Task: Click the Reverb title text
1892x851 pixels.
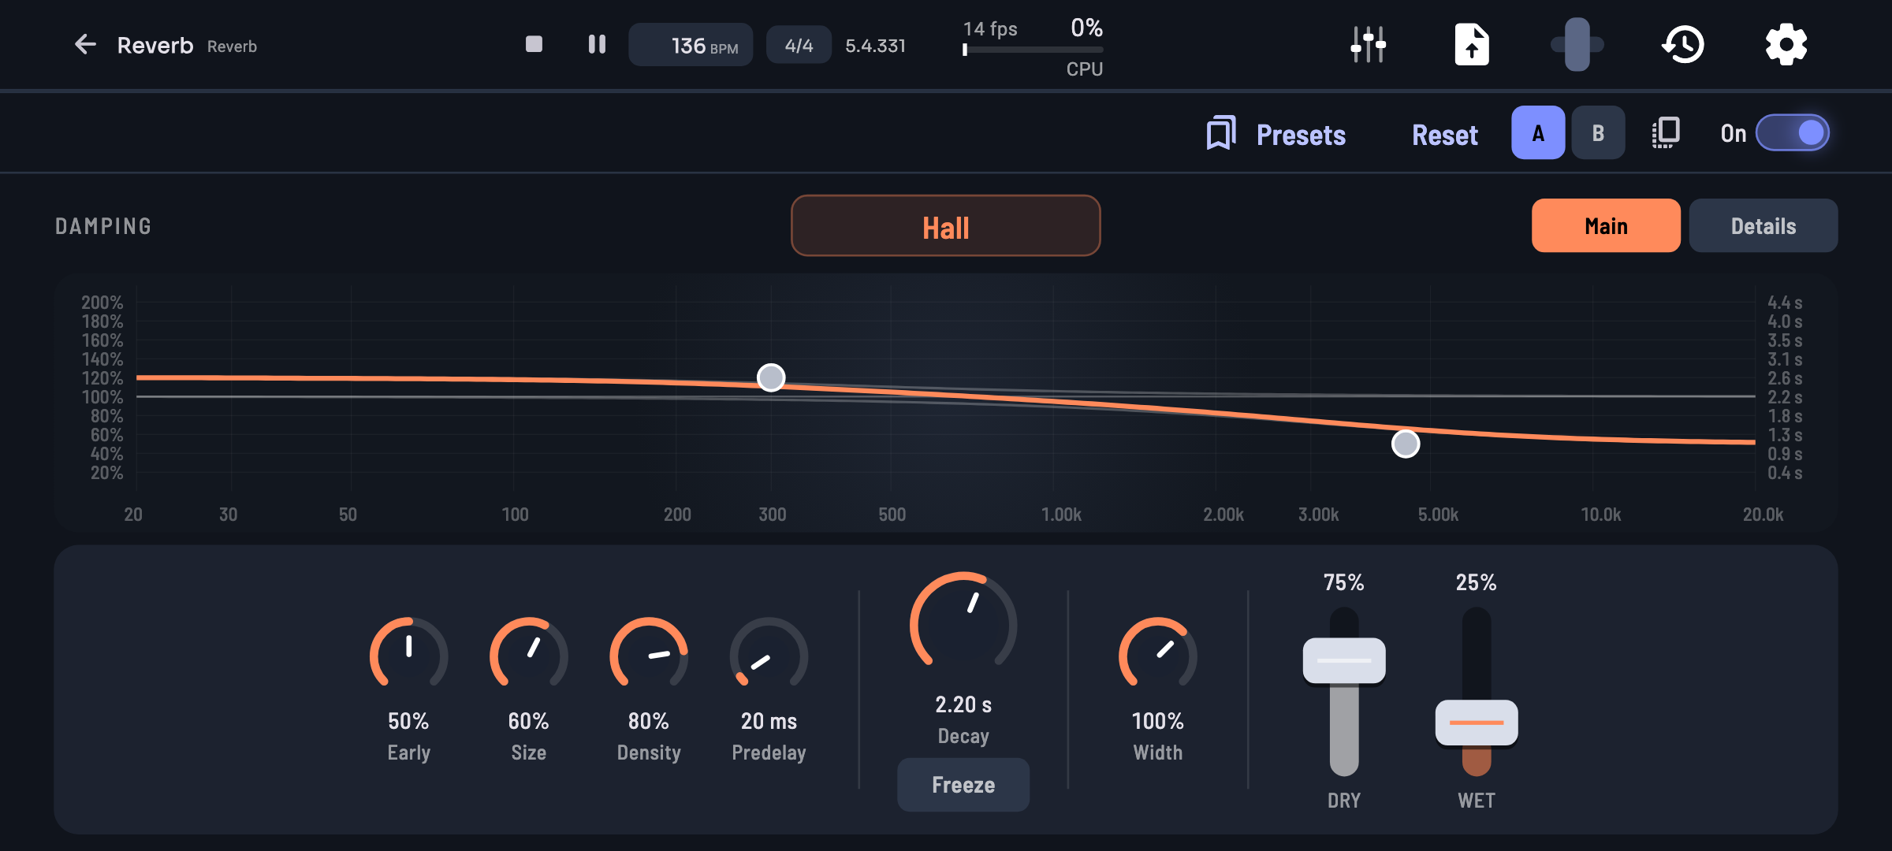Action: tap(155, 46)
